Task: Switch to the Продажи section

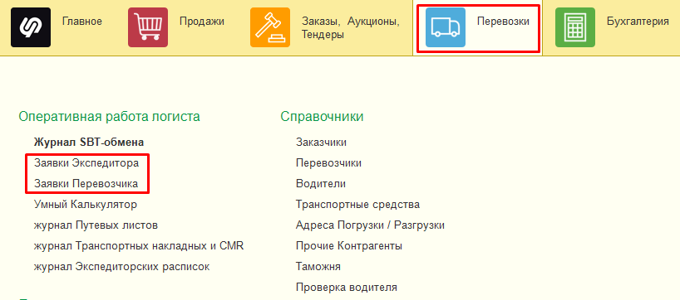Action: [x=202, y=22]
